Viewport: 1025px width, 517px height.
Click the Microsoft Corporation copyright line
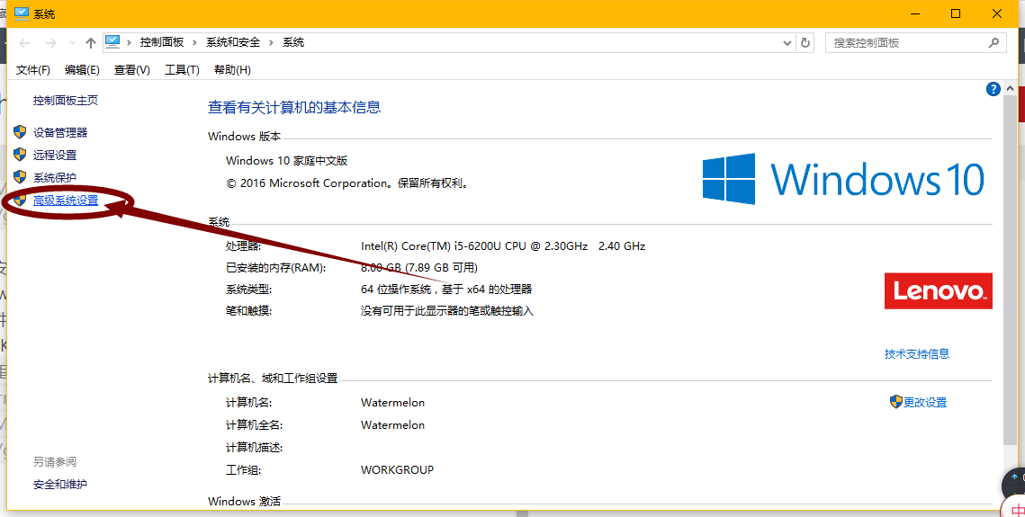click(x=348, y=183)
